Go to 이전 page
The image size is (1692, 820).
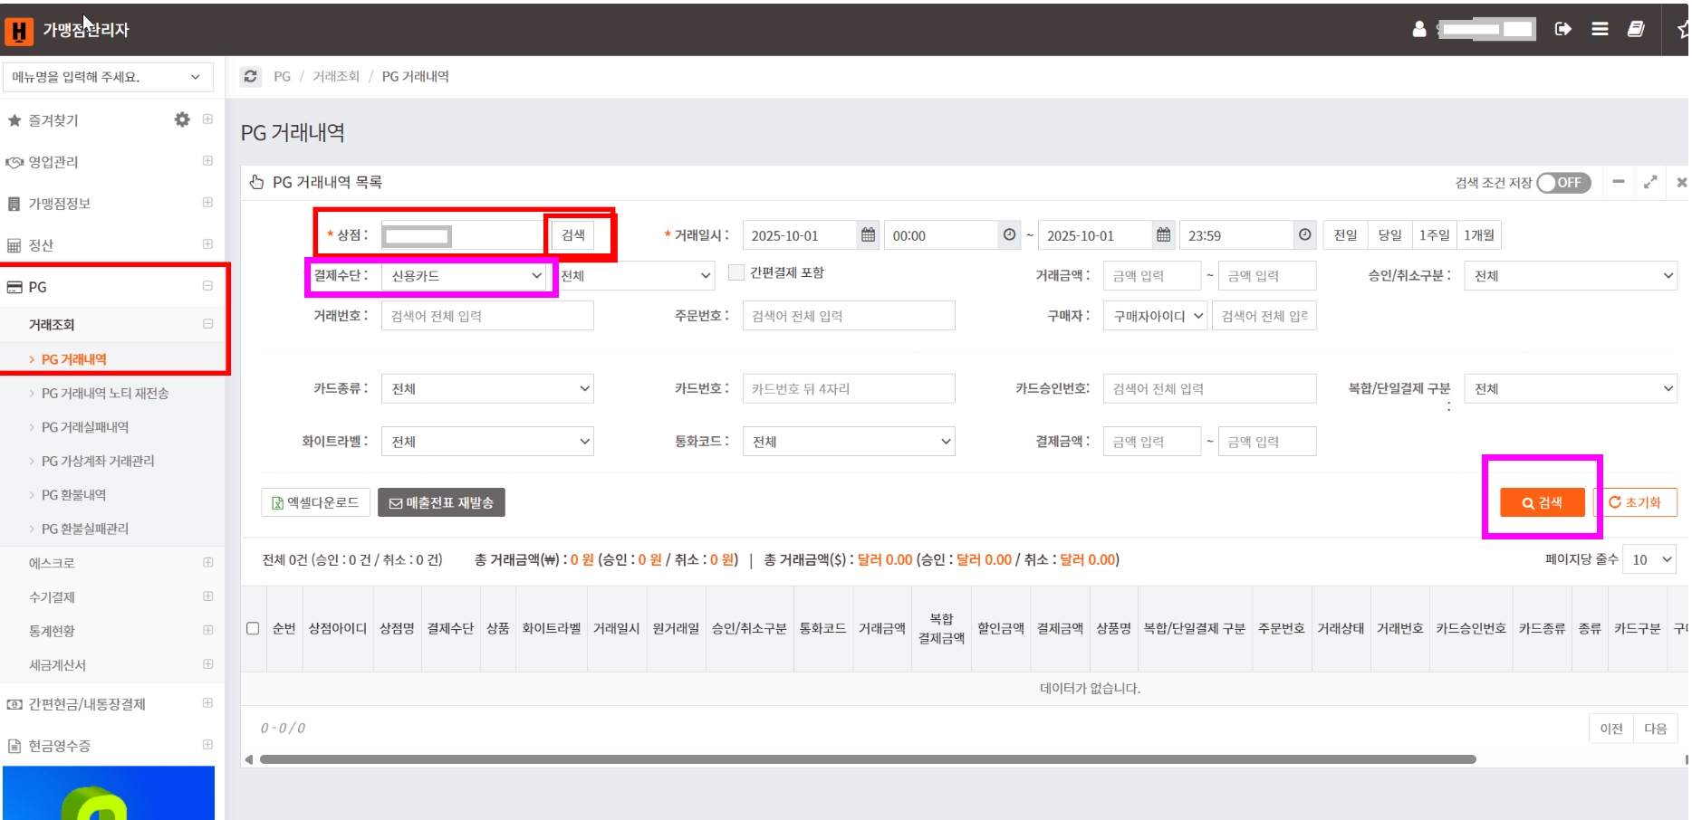pos(1611,729)
